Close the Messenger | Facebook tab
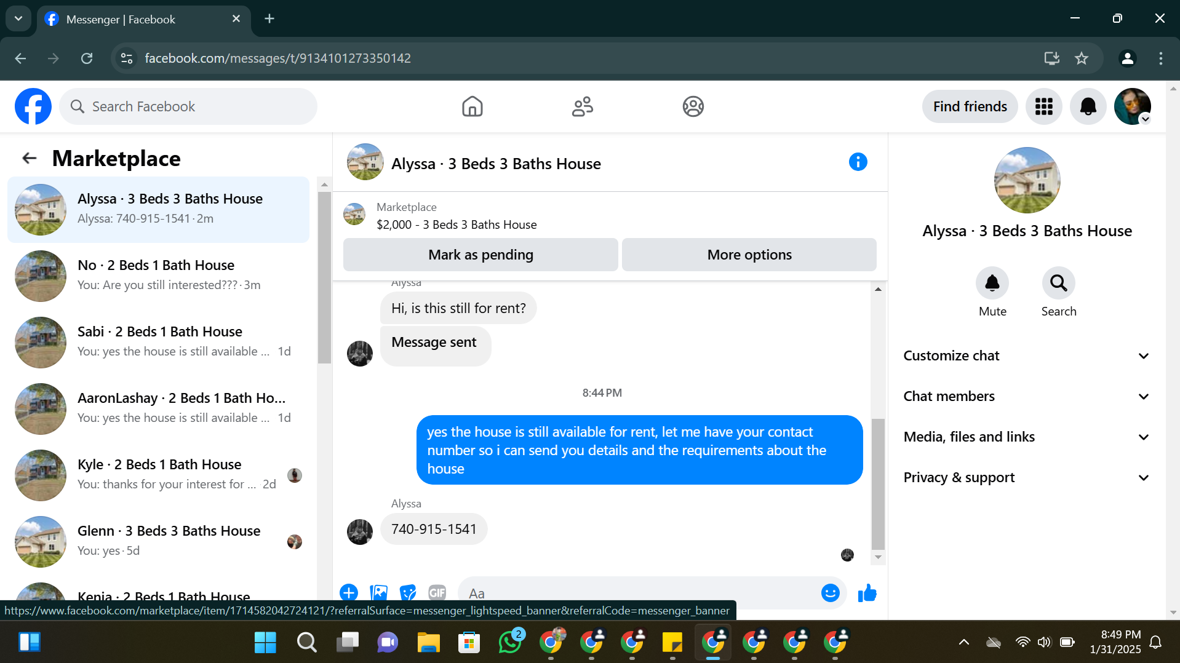 pos(236,19)
